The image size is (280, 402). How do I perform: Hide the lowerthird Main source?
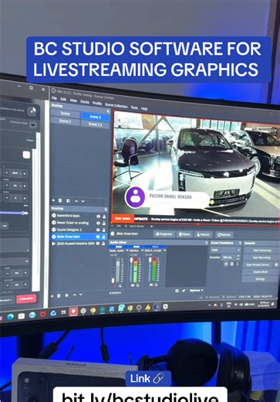tap(98, 216)
